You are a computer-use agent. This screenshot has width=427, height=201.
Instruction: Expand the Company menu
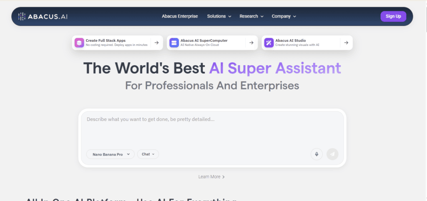click(284, 16)
